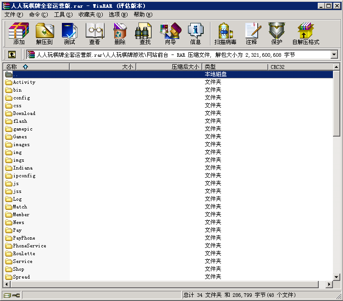Sort by 压缩后大小 column header
The width and height of the screenshot is (343, 301).
click(x=169, y=67)
